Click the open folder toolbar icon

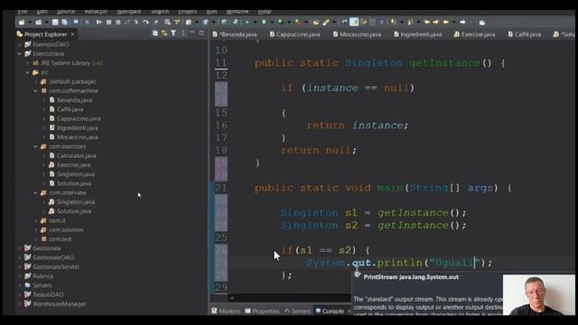pos(316,23)
